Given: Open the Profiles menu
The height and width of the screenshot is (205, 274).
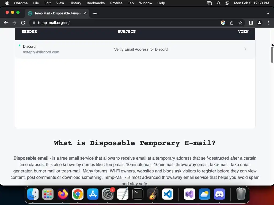Looking at the screenshot, I should 116,3.
